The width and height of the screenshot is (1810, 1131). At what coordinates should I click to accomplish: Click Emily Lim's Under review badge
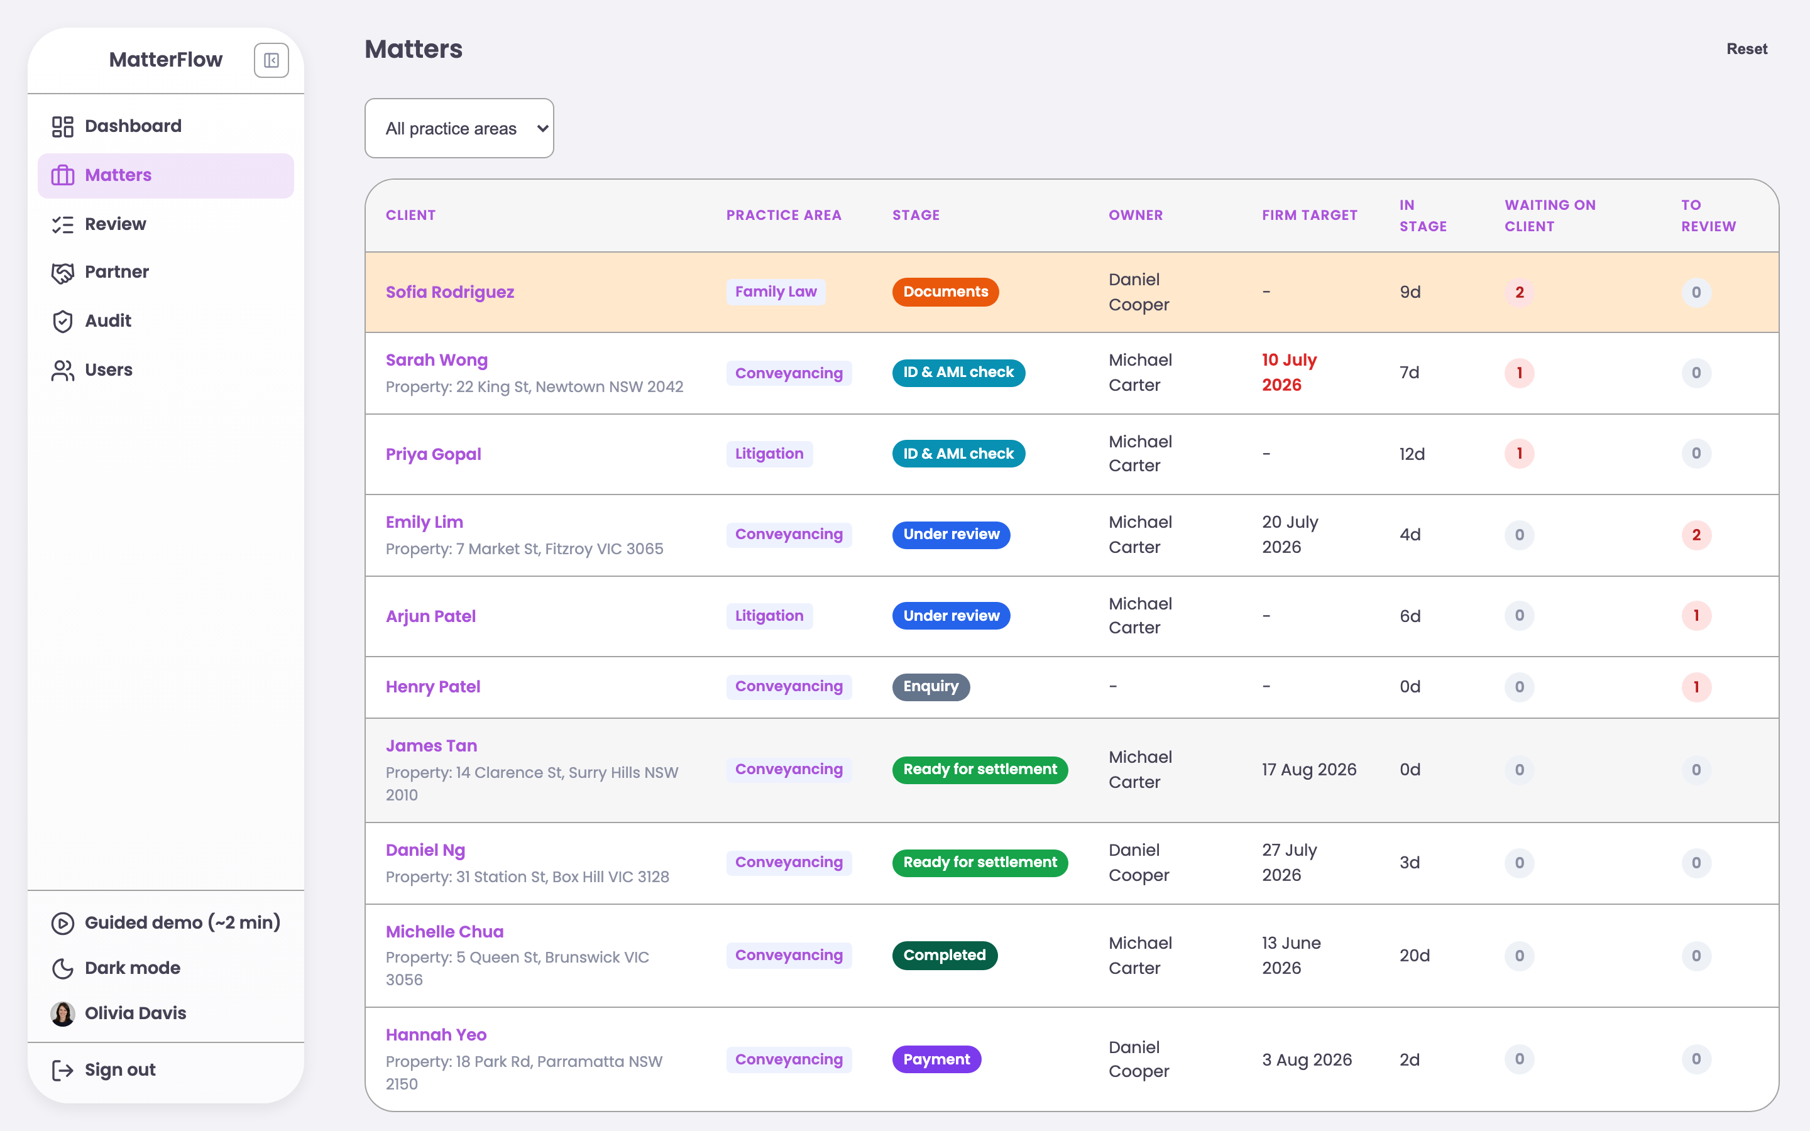pyautogui.click(x=951, y=535)
